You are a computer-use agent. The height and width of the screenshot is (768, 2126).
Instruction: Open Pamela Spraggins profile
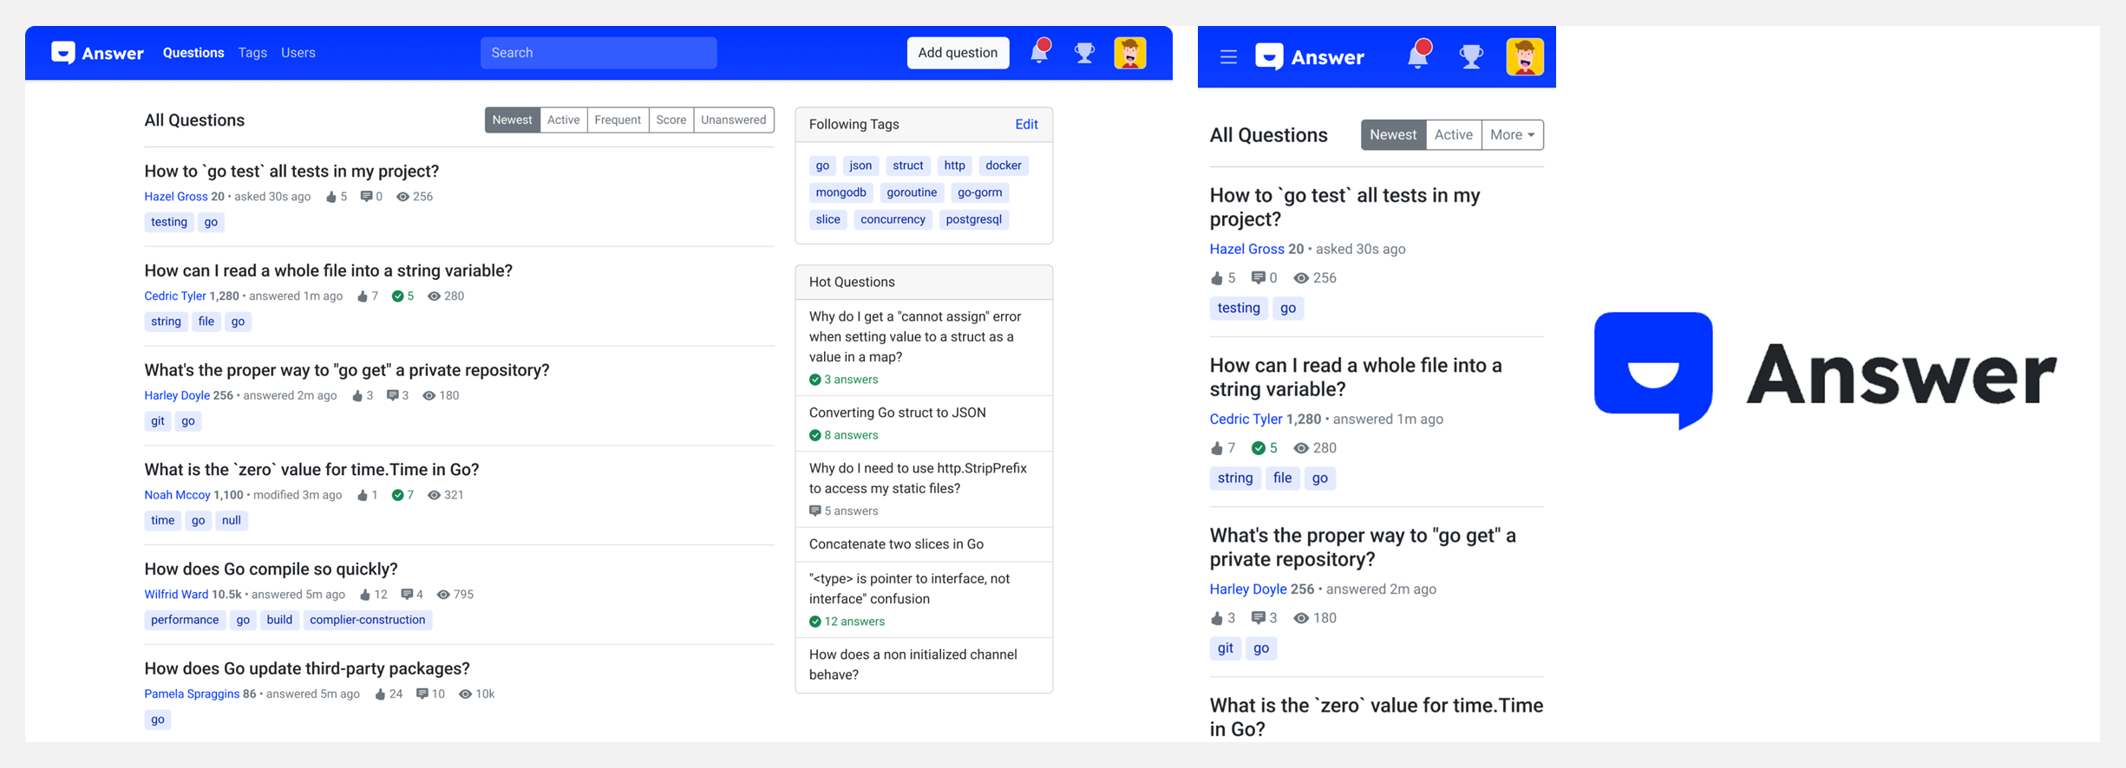tap(192, 694)
